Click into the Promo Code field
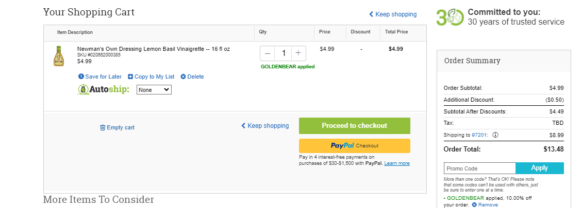582x208 pixels. 479,168
